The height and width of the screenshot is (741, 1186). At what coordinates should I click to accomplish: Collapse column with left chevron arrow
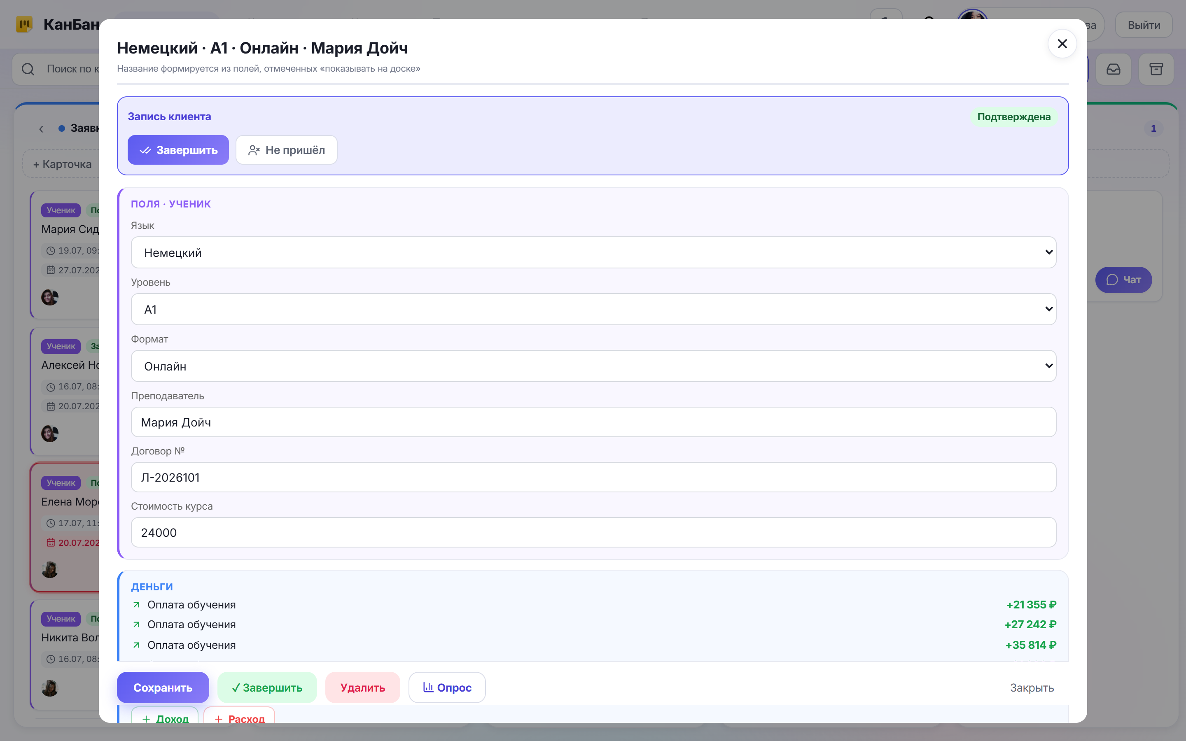point(42,129)
